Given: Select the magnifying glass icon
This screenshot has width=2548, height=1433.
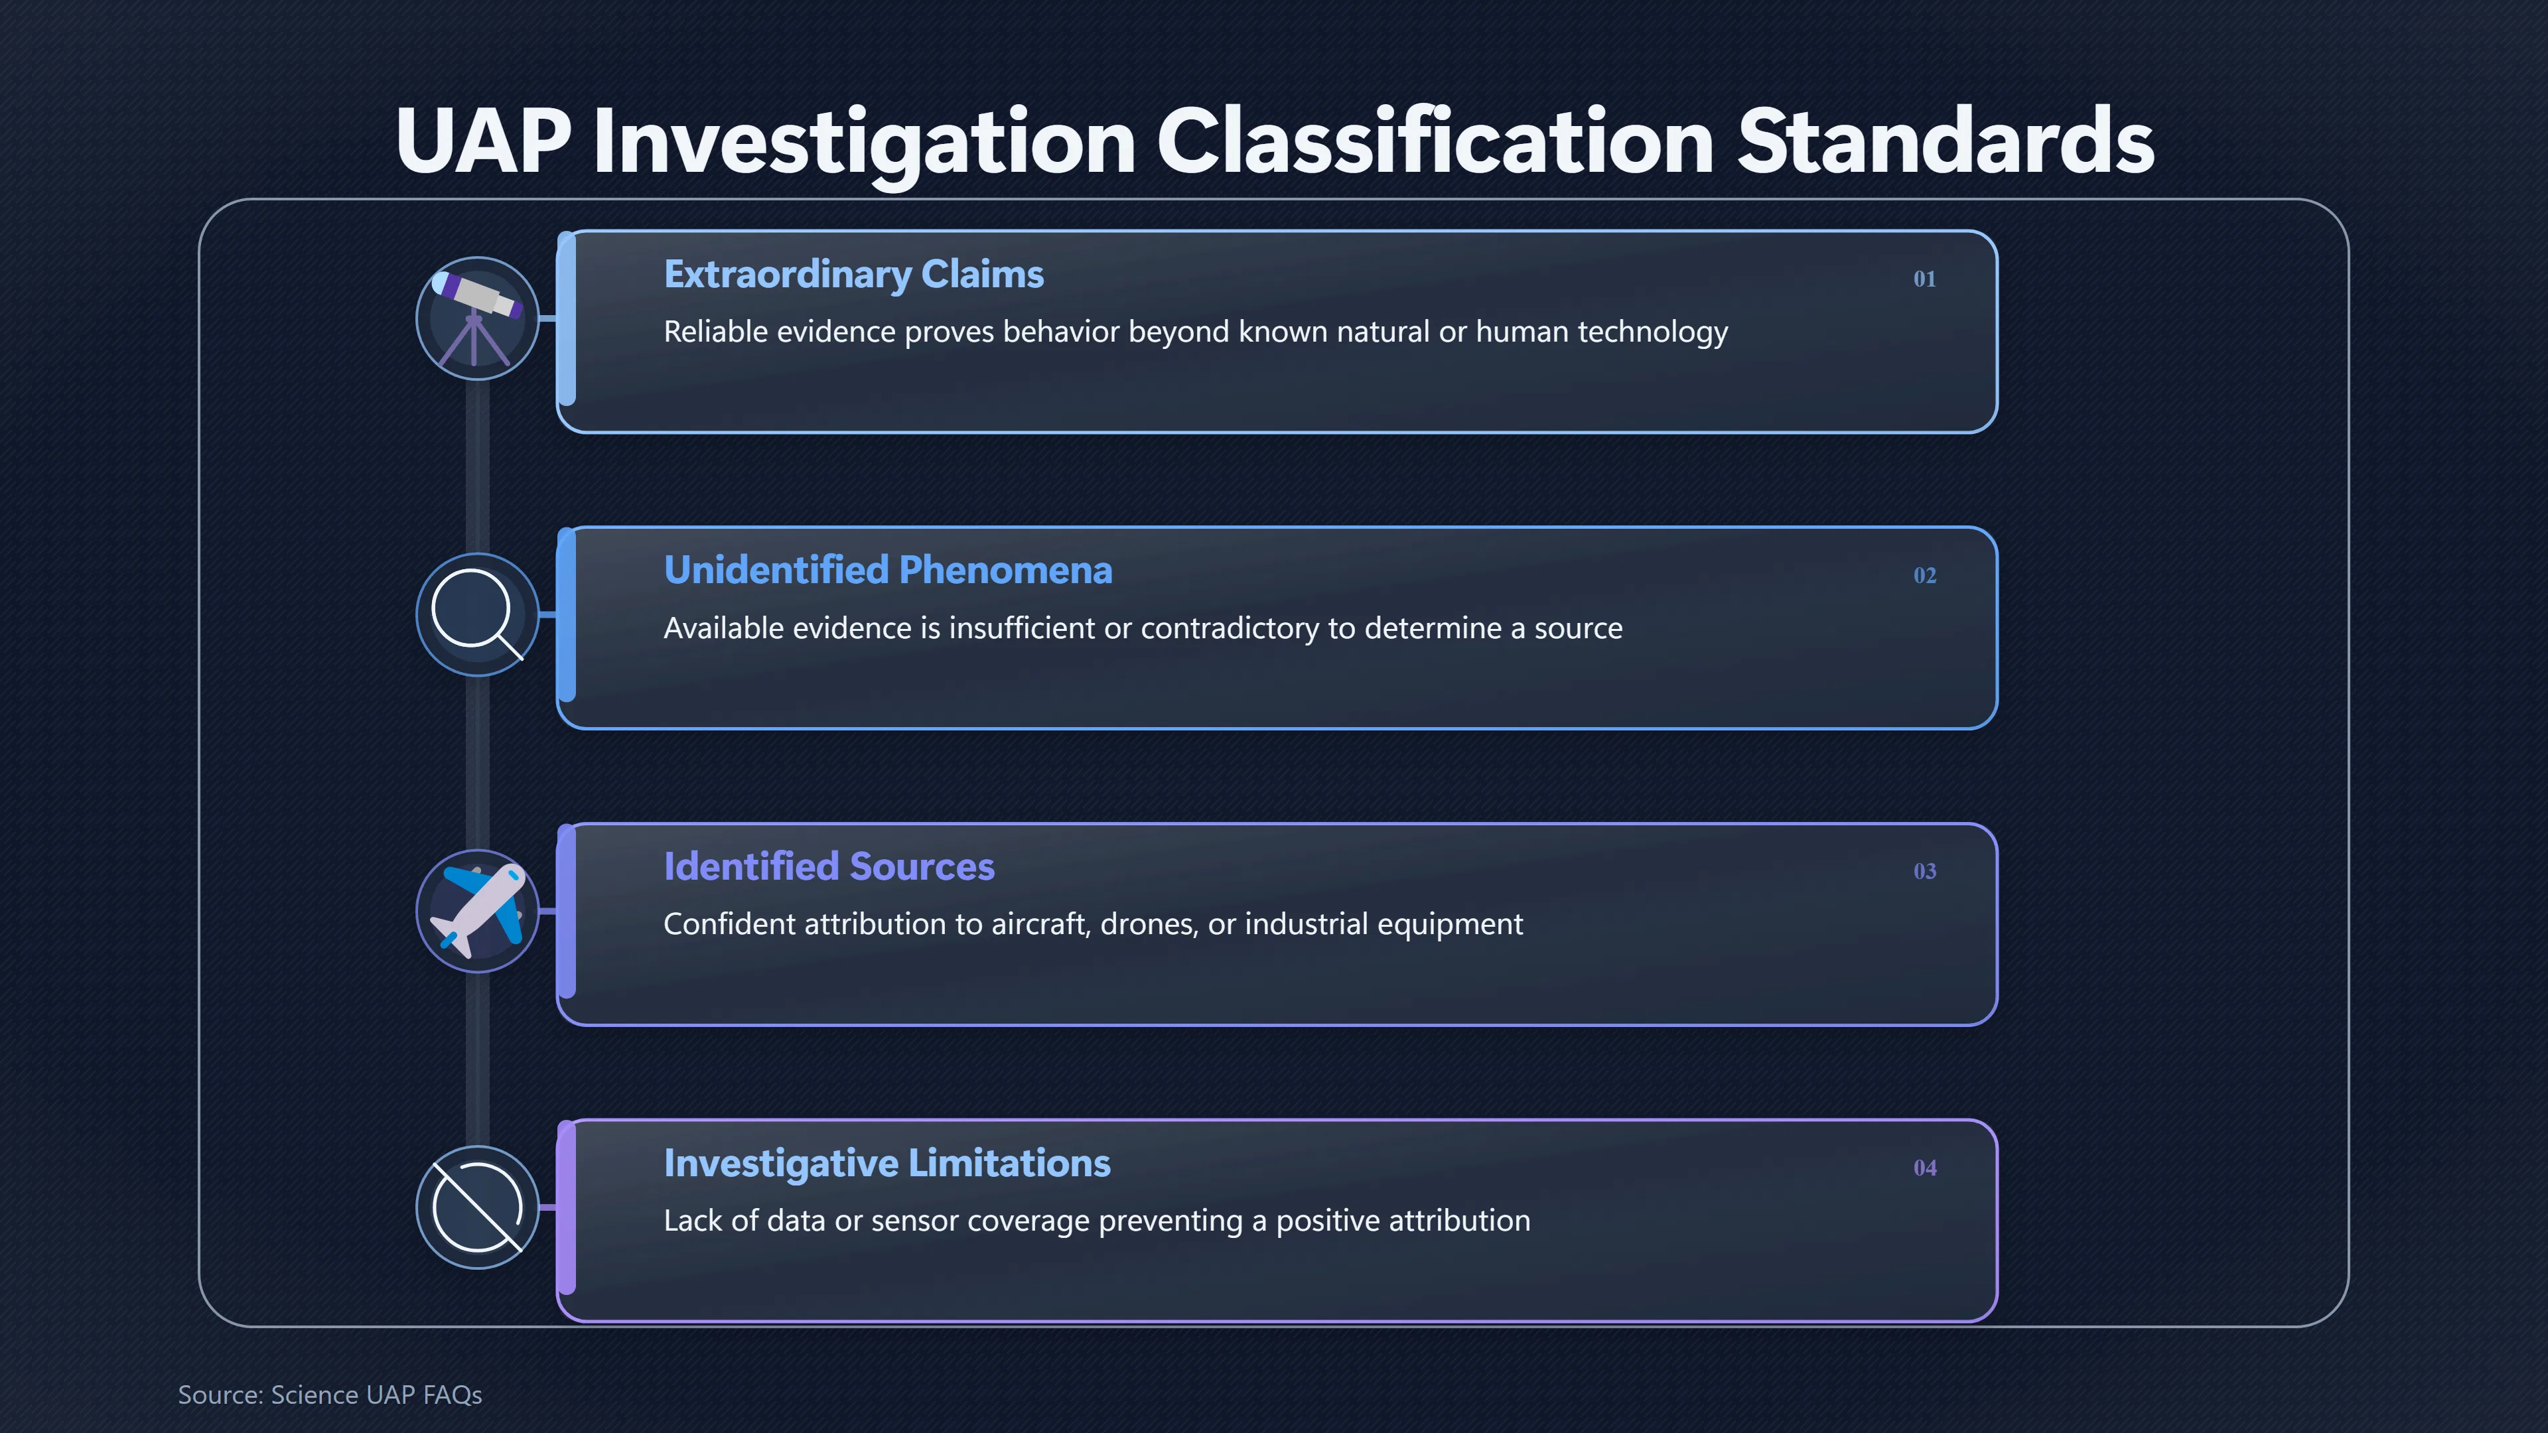Looking at the screenshot, I should (x=477, y=614).
